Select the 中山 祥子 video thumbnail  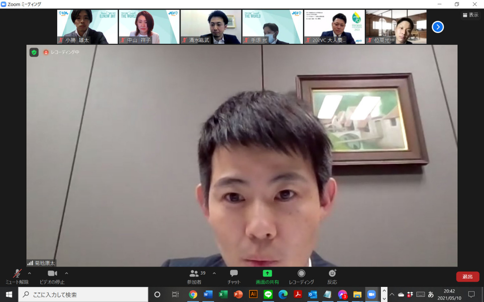tap(149, 27)
